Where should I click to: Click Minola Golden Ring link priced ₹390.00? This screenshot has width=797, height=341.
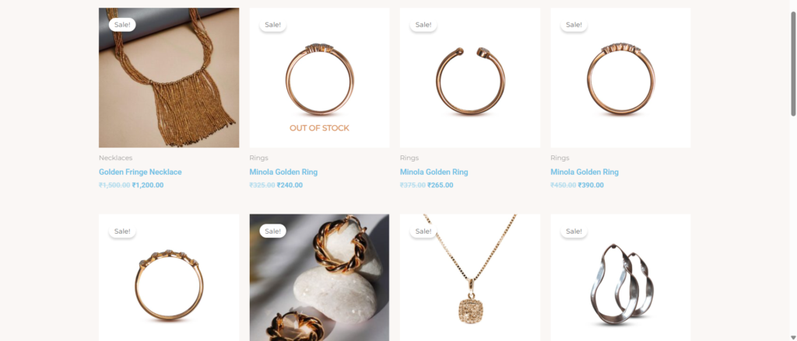coord(585,172)
